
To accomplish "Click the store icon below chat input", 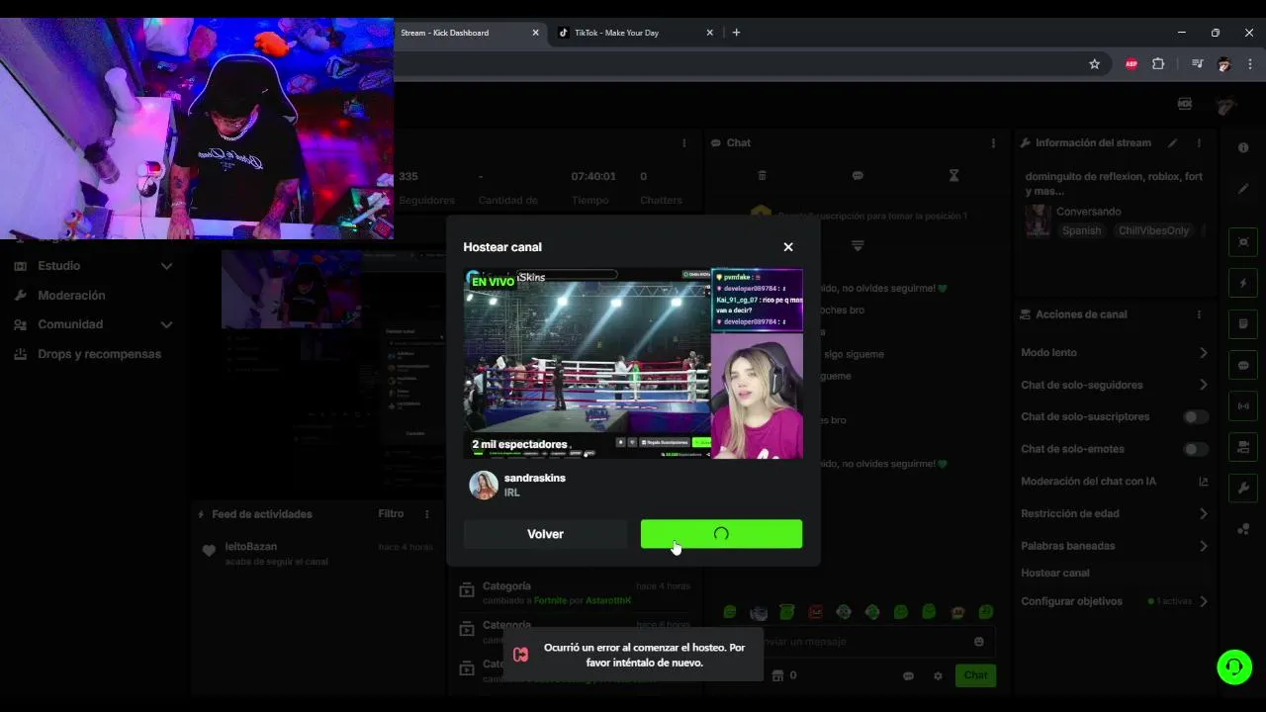I will click(x=777, y=676).
